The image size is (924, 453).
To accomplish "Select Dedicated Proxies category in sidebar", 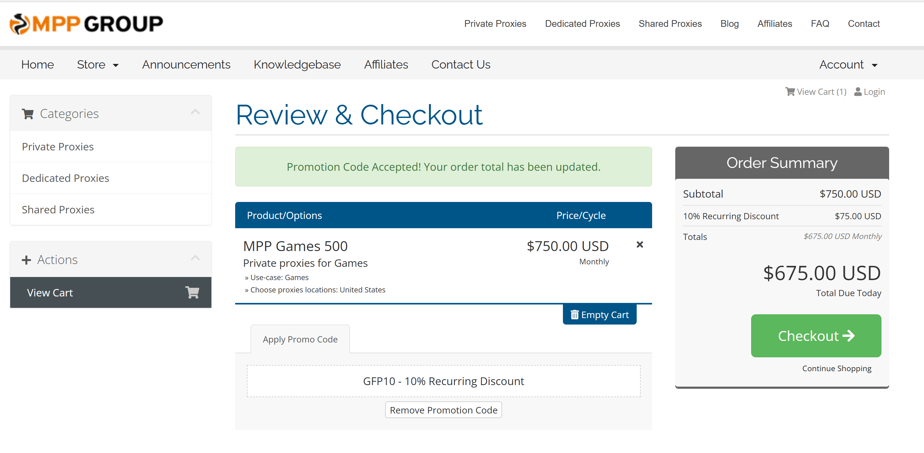I will point(110,178).
